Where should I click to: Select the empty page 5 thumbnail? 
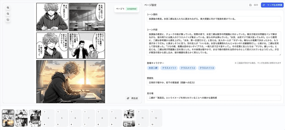tap(62, 118)
